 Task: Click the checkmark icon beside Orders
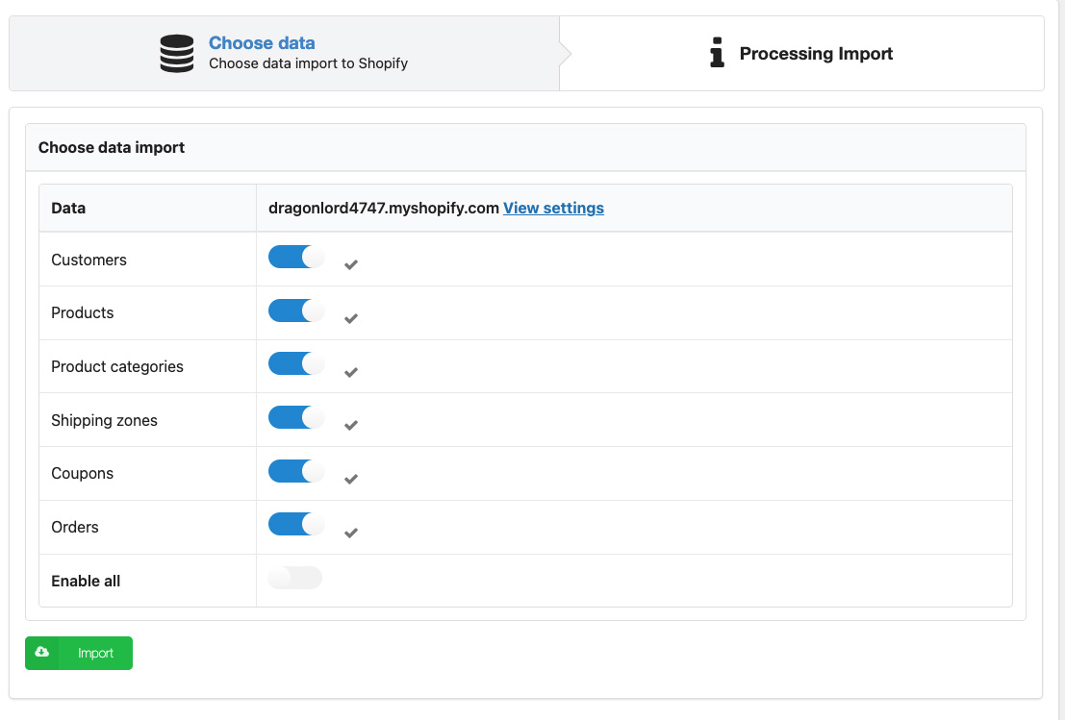351,533
